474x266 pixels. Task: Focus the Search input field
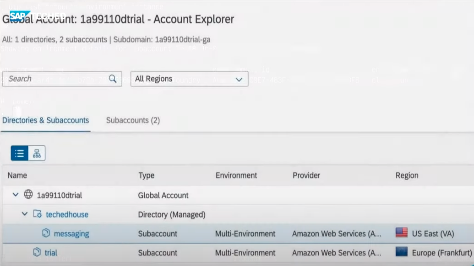coord(62,79)
